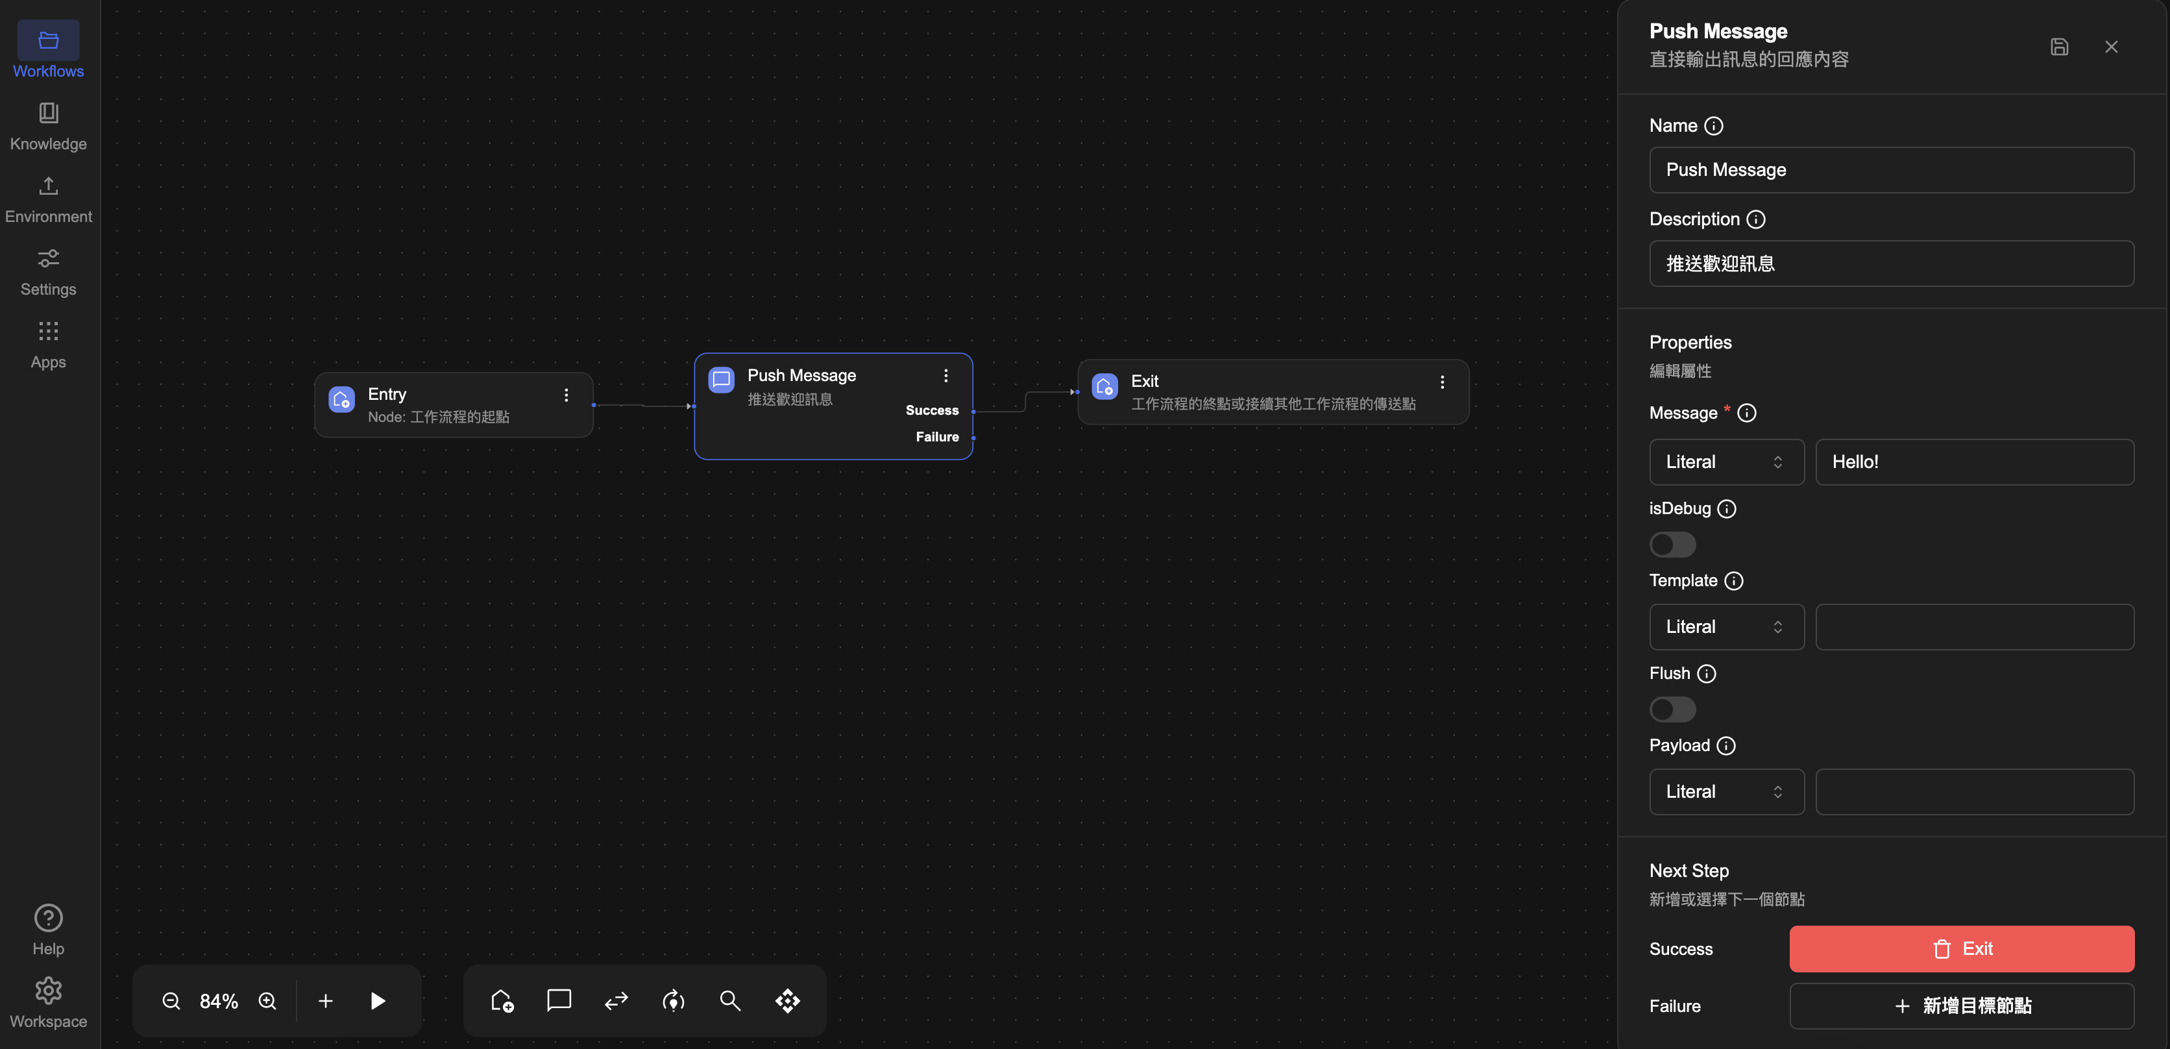Click the zoom in magnifier icon

click(x=267, y=1001)
